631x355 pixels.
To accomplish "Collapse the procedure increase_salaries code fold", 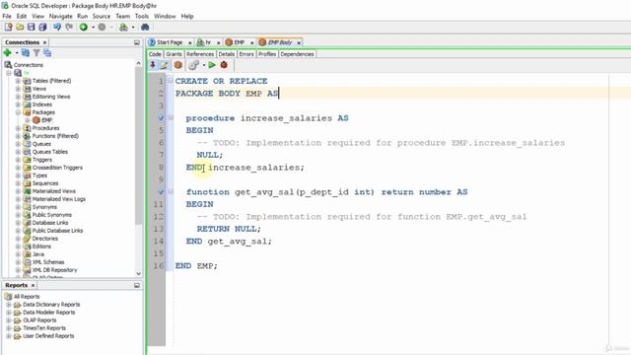I will click(171, 117).
